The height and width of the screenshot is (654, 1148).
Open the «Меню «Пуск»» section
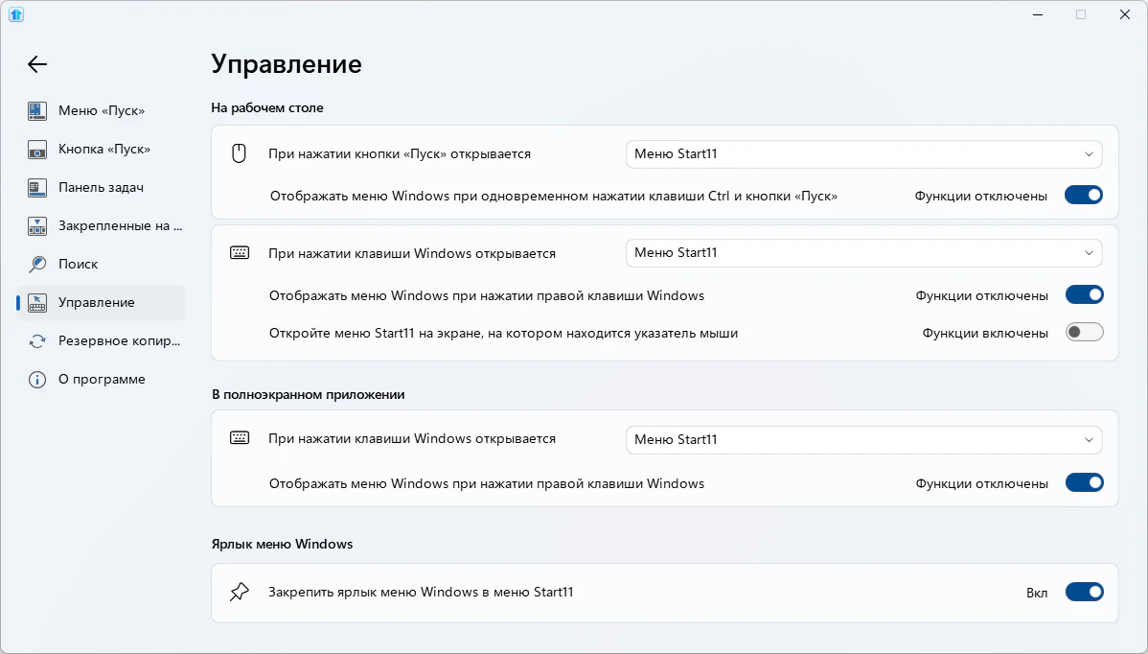click(102, 110)
